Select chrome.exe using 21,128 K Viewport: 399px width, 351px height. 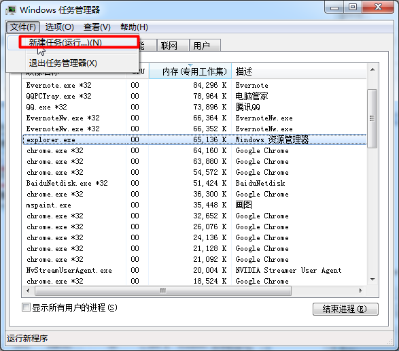coord(194,248)
